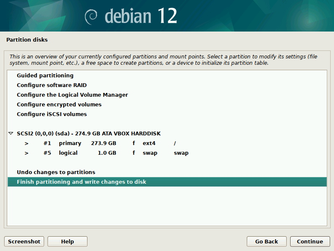Select partition #1 primary 273.9 GB
Viewport: 334px width, 251px height.
(x=167, y=143)
